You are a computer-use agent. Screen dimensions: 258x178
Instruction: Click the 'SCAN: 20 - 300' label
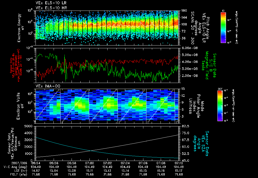click(x=192, y=28)
